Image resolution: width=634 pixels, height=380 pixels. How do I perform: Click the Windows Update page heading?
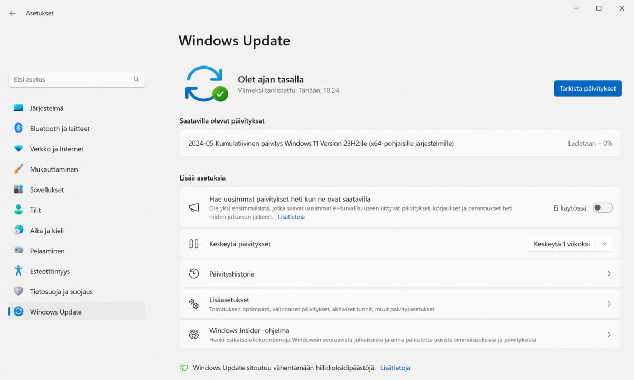coord(234,41)
